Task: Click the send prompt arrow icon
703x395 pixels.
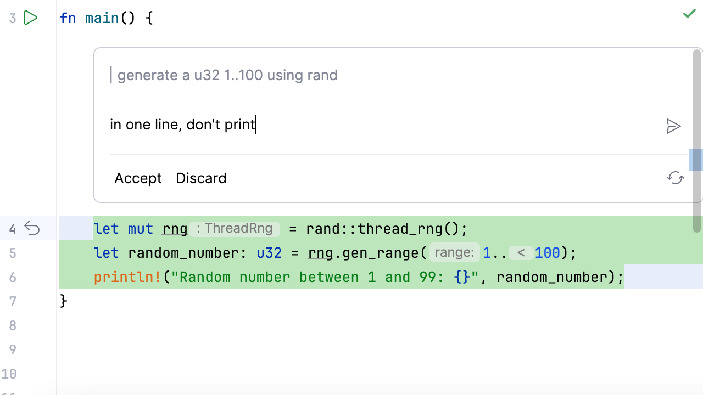Action: (673, 126)
